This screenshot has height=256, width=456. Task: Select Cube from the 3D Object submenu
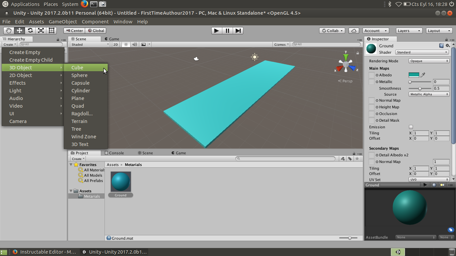86,68
